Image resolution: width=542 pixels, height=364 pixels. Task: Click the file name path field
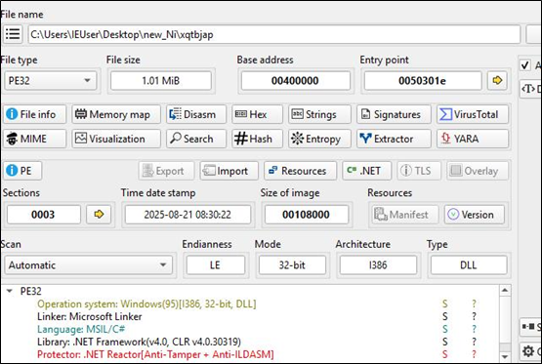coord(274,34)
